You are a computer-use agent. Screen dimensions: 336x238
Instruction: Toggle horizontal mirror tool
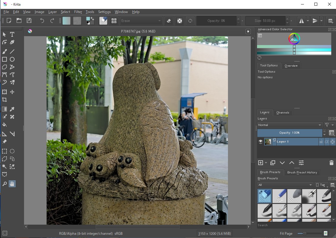(x=302, y=21)
